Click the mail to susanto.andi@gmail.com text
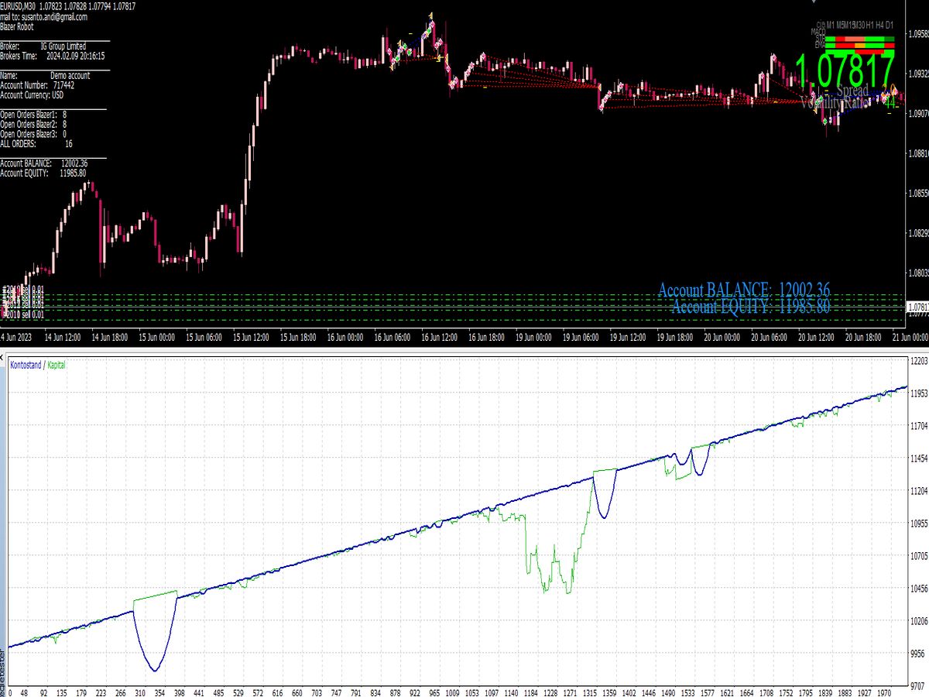Viewport: 929px width, 697px height. point(43,16)
